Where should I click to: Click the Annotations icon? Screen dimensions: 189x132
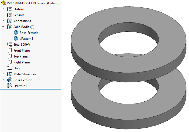point(10,21)
